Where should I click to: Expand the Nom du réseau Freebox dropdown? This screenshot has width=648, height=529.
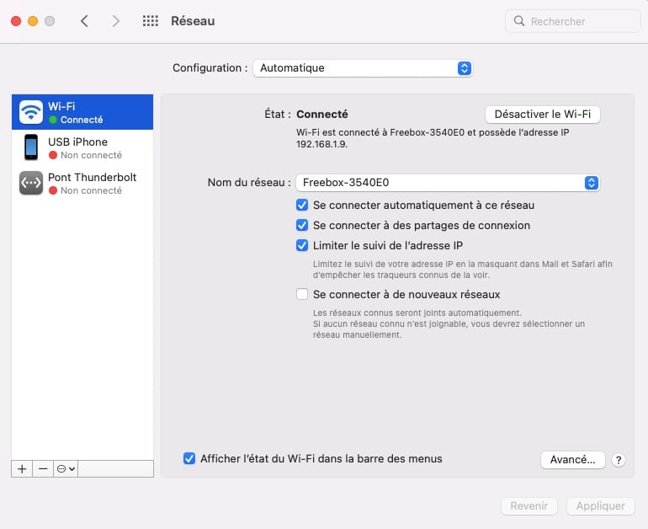(448, 183)
